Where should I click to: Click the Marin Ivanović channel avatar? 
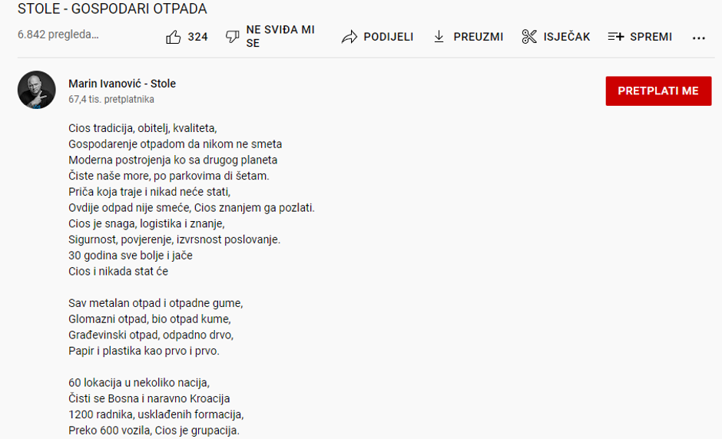(37, 91)
